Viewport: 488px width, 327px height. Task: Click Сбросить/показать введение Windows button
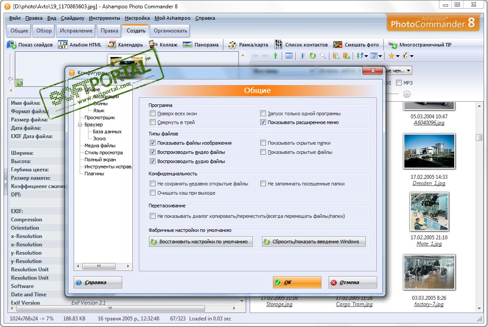(314, 242)
